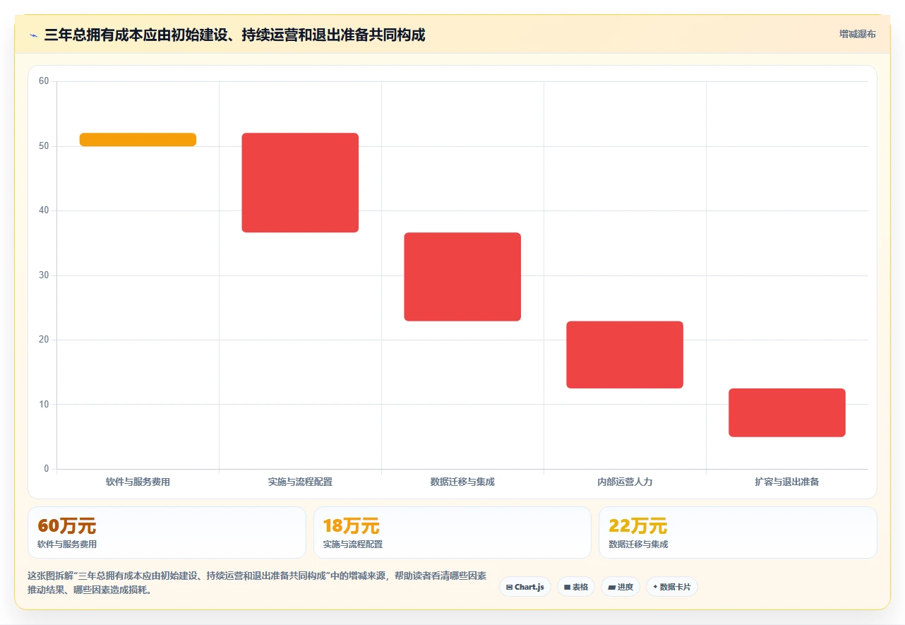Click the 软件与服务费用 axis label
The width and height of the screenshot is (905, 625).
tap(138, 482)
